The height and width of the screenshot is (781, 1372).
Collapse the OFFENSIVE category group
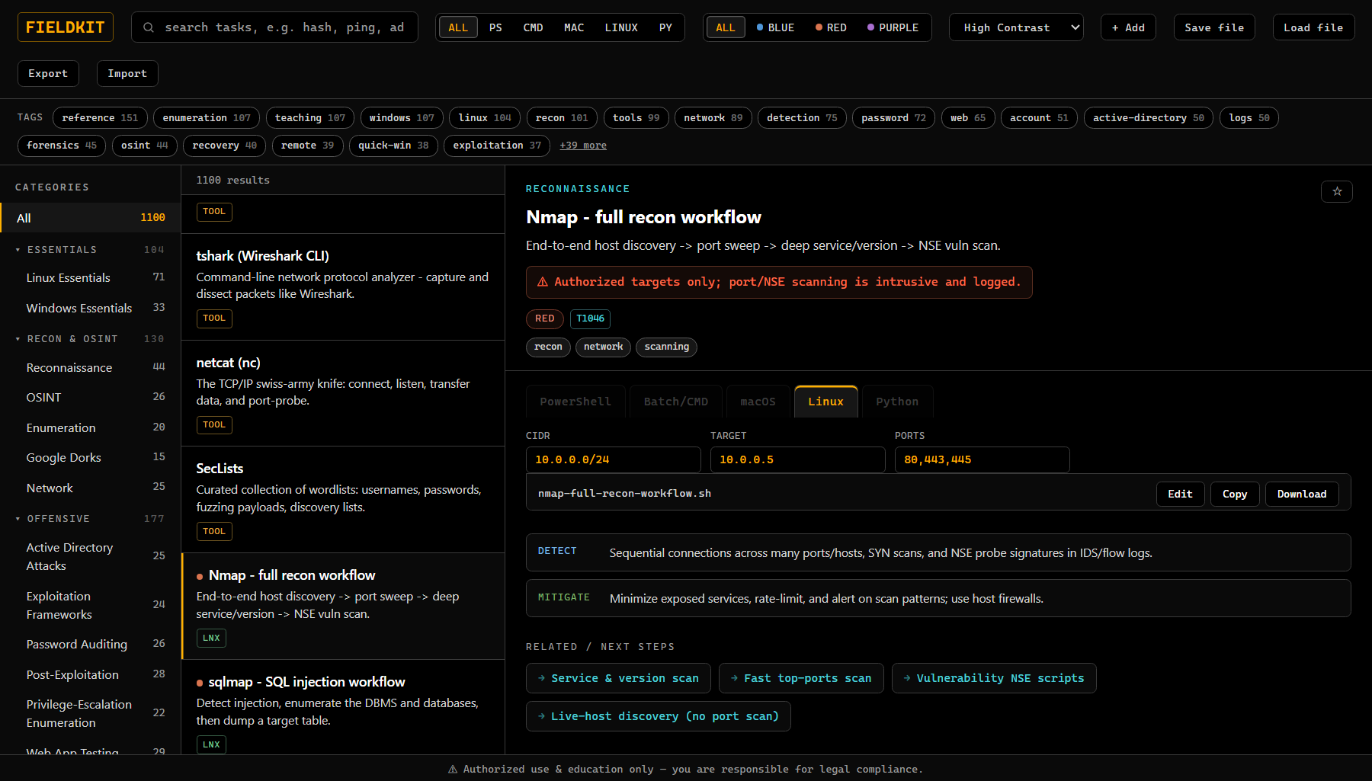tap(18, 519)
